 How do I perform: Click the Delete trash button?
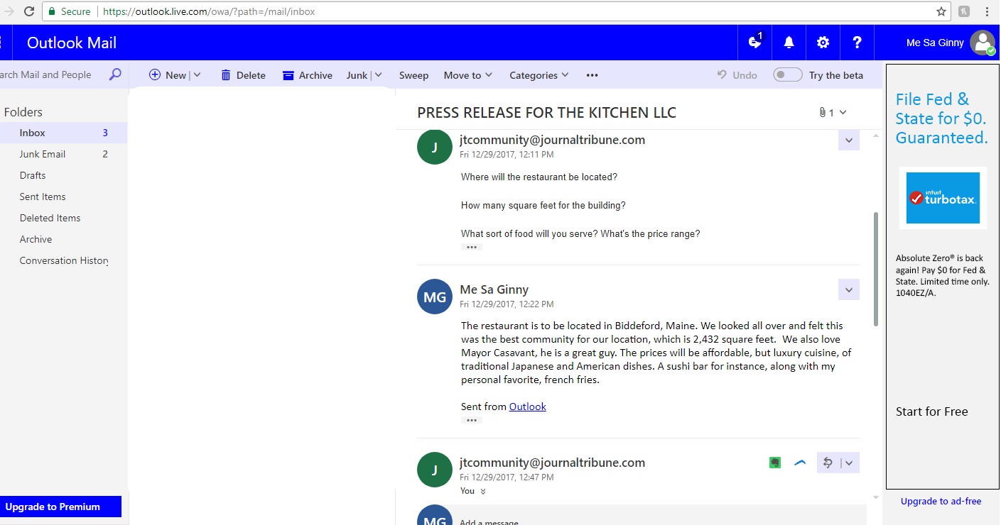tap(243, 75)
